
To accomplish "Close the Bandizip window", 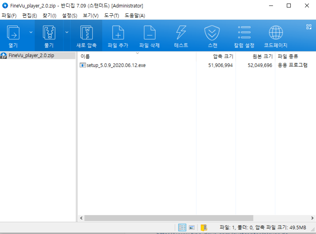I will tap(307, 6).
